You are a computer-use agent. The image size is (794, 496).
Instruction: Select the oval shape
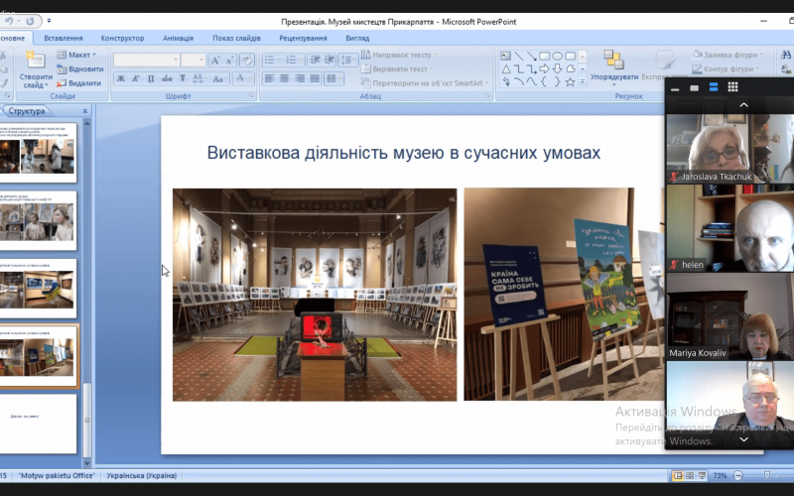558,56
